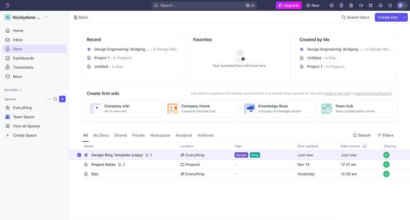
Task: Switch to the Assigned tab
Action: tap(184, 135)
